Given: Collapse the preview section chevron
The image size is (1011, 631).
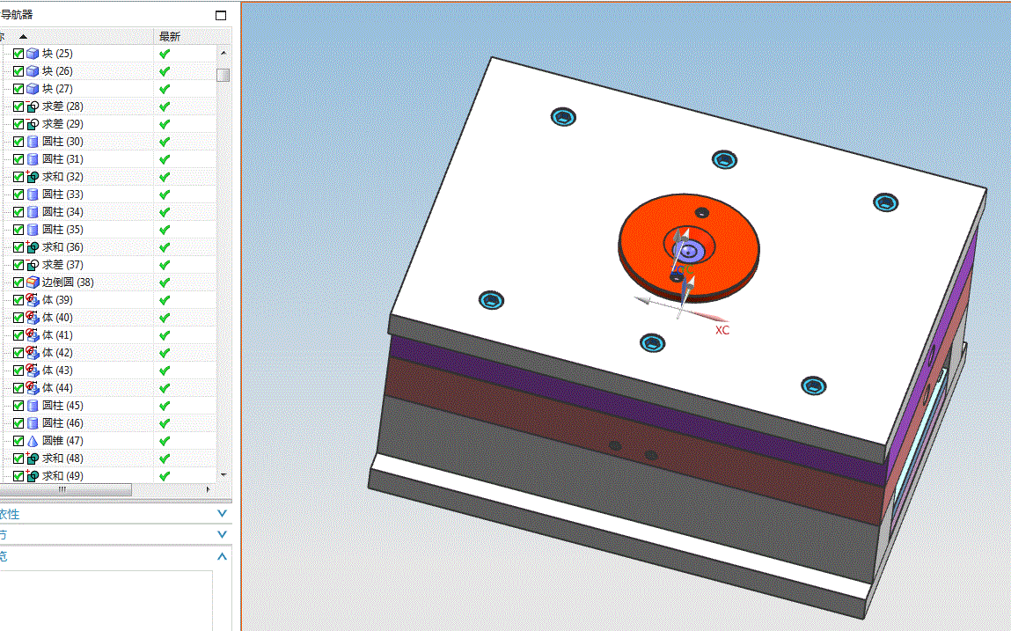Looking at the screenshot, I should click(x=222, y=556).
